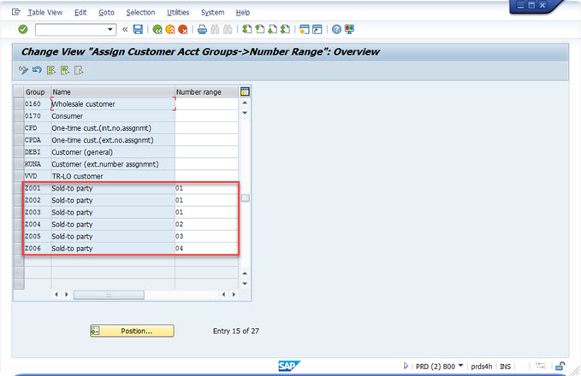The height and width of the screenshot is (376, 581).
Task: Open the PRD (2) 800 system dropdown
Action: 460,366
